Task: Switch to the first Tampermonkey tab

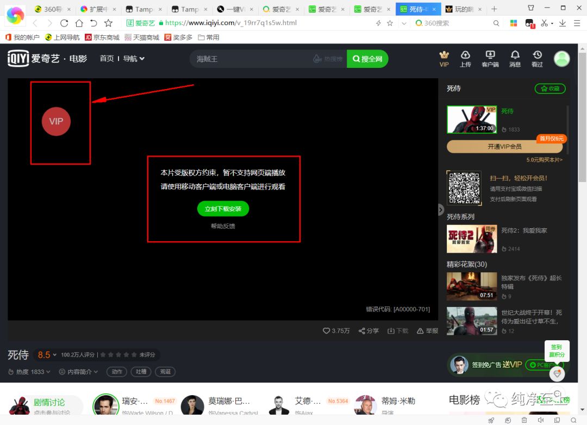Action: 143,9
